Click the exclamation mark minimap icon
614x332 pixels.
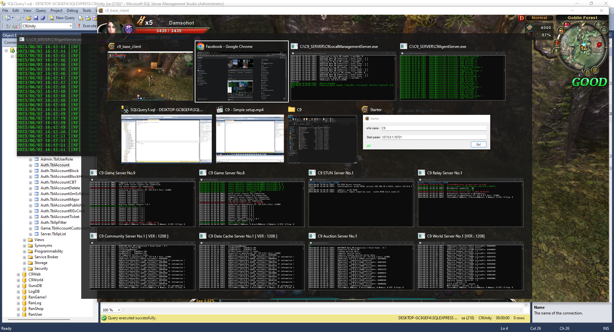pyautogui.click(x=556, y=51)
